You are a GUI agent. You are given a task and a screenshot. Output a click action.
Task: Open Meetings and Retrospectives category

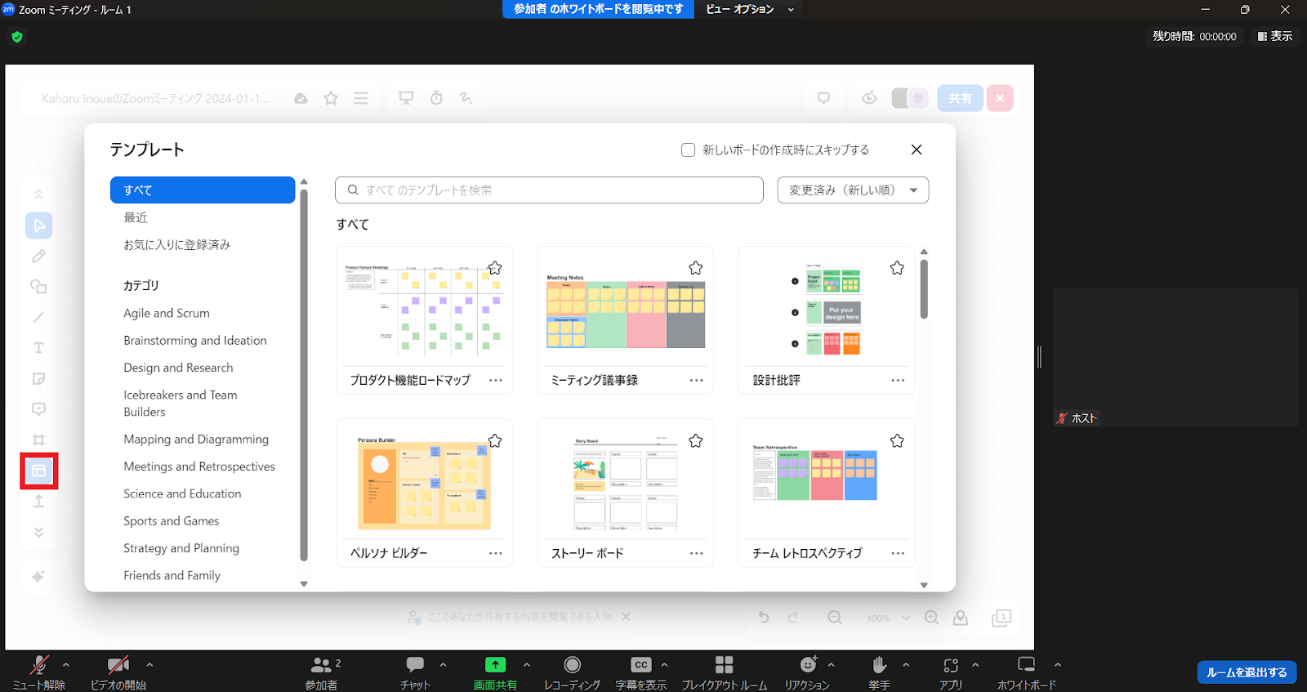[199, 467]
